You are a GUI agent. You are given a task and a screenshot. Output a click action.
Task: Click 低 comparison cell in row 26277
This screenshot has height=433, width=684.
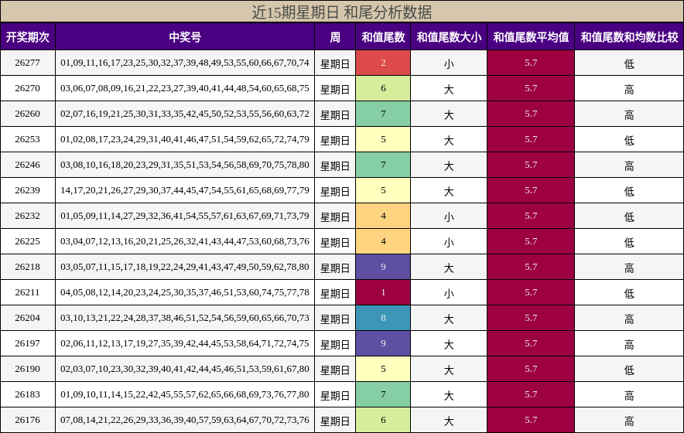click(x=629, y=63)
